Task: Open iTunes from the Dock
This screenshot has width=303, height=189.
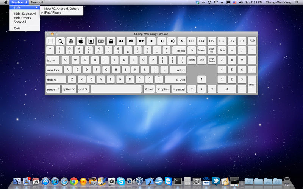Action: pyautogui.click(x=55, y=181)
